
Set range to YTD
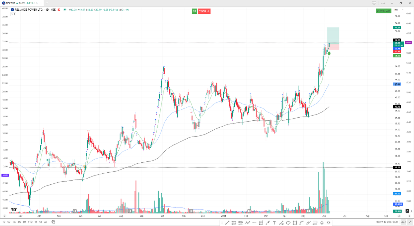(x=30, y=222)
